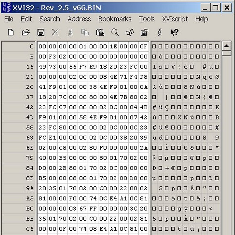Screen dimensions: 235x235
Task: Open the Tools menu
Action: (x=147, y=19)
